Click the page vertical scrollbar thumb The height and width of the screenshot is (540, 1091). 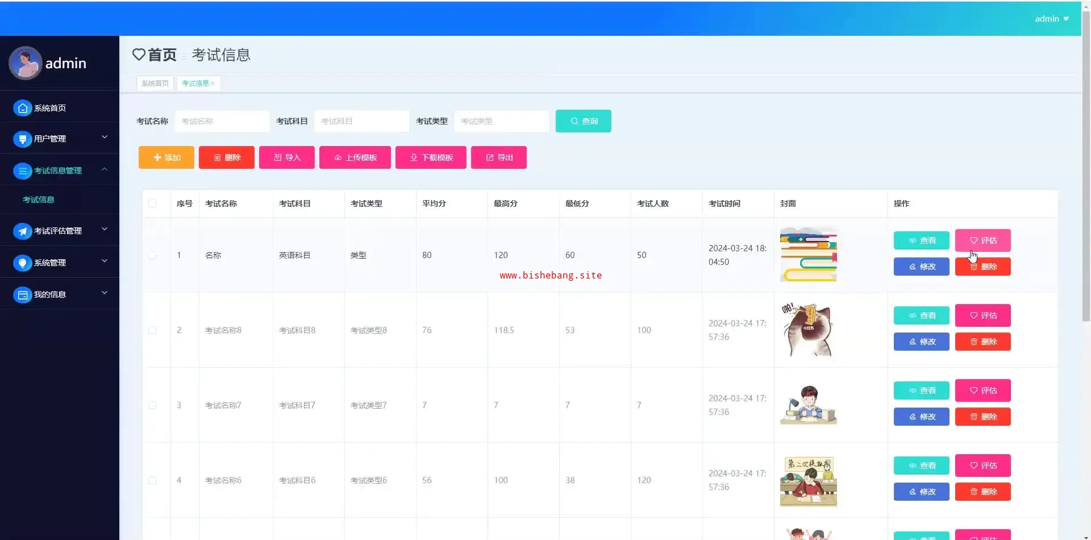(1086, 165)
